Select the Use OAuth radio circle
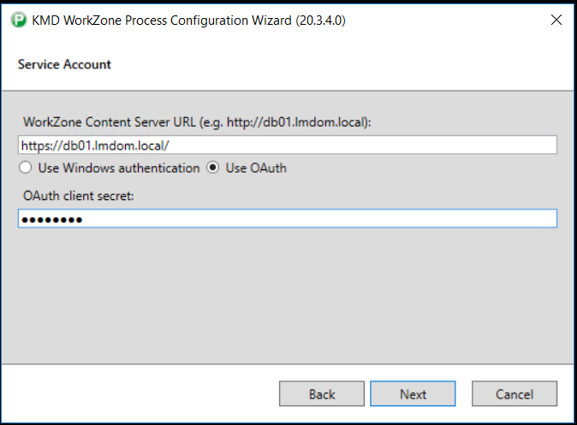This screenshot has width=577, height=425. (212, 168)
